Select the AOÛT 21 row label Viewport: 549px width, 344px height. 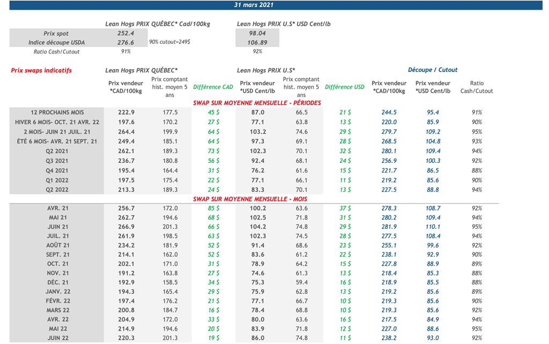coord(57,245)
